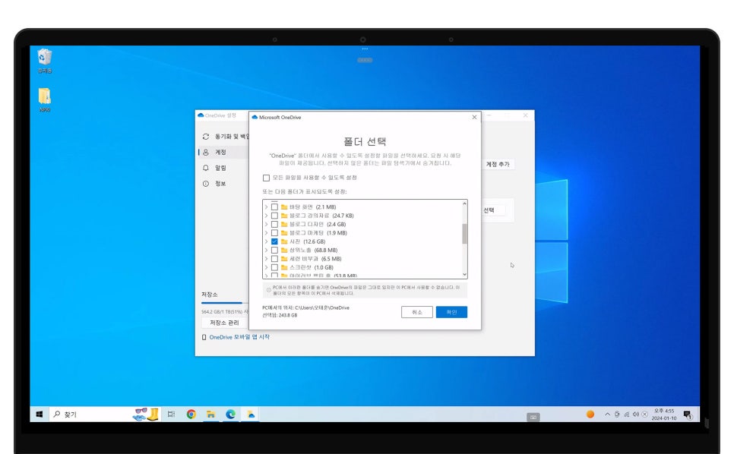Click the orange circle tray icon
Image resolution: width=734 pixels, height=454 pixels.
pyautogui.click(x=590, y=415)
